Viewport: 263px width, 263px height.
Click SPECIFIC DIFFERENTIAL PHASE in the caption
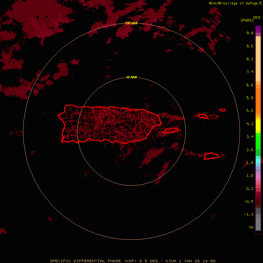click(x=86, y=261)
